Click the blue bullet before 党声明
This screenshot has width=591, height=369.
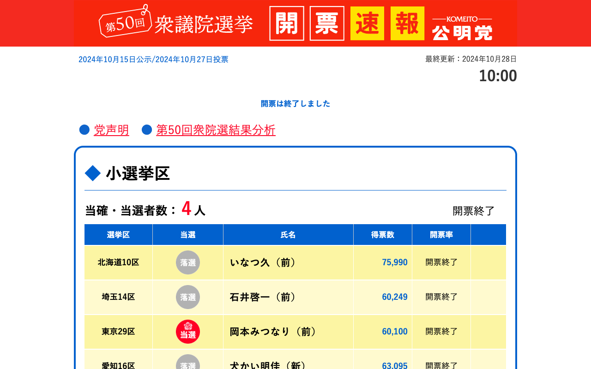pos(84,130)
